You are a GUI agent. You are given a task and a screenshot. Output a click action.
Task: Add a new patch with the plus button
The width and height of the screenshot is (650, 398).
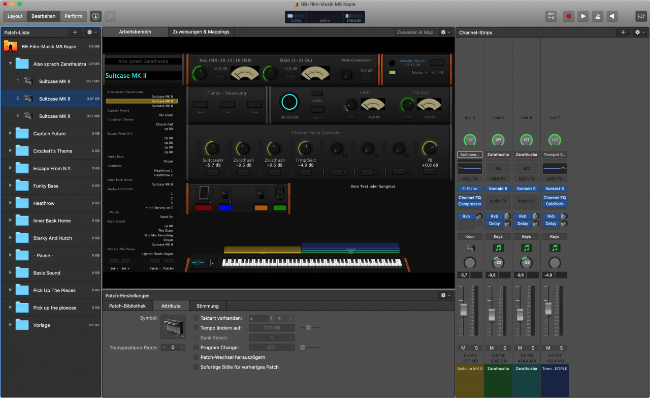[x=75, y=32]
